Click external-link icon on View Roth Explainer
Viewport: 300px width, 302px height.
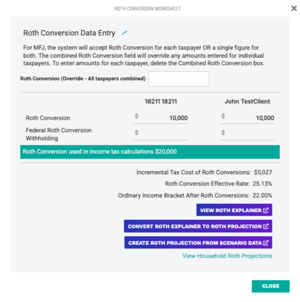coord(266,210)
